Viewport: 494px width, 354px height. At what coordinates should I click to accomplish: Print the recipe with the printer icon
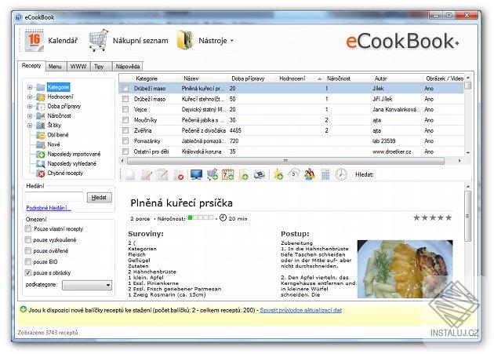coord(260,174)
